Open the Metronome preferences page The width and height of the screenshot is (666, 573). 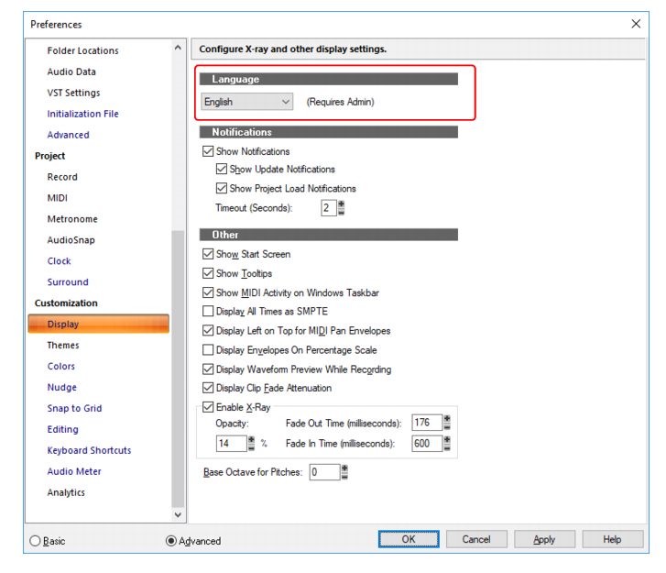pos(72,219)
